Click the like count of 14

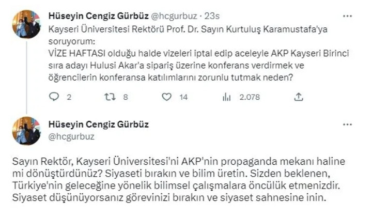pyautogui.click(x=183, y=97)
